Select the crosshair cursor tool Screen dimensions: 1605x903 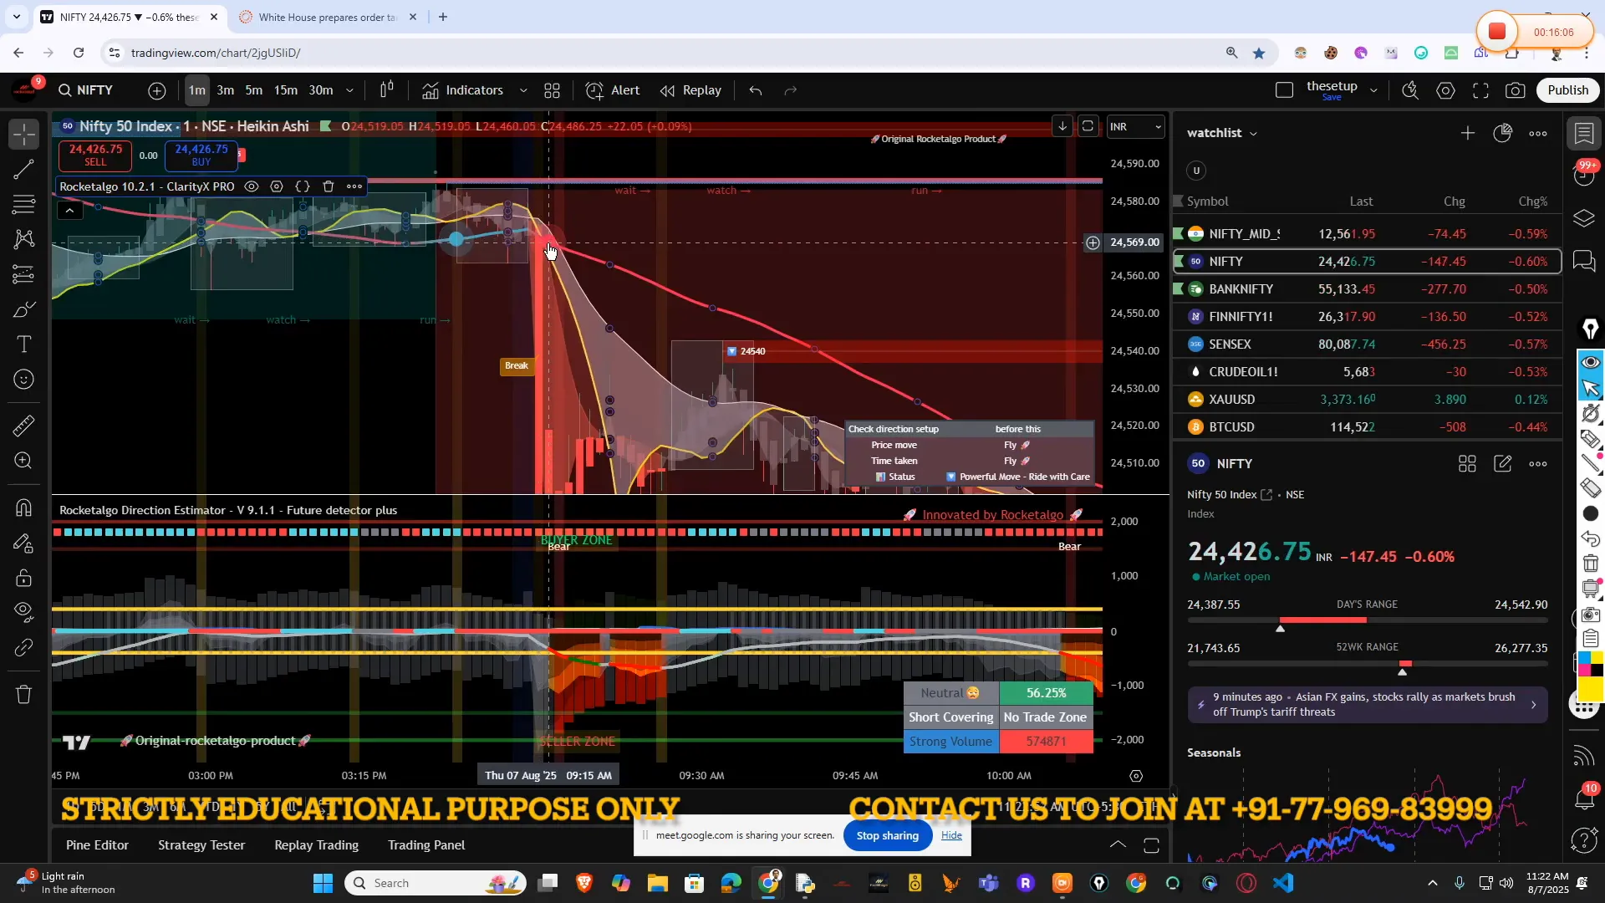pos(24,134)
